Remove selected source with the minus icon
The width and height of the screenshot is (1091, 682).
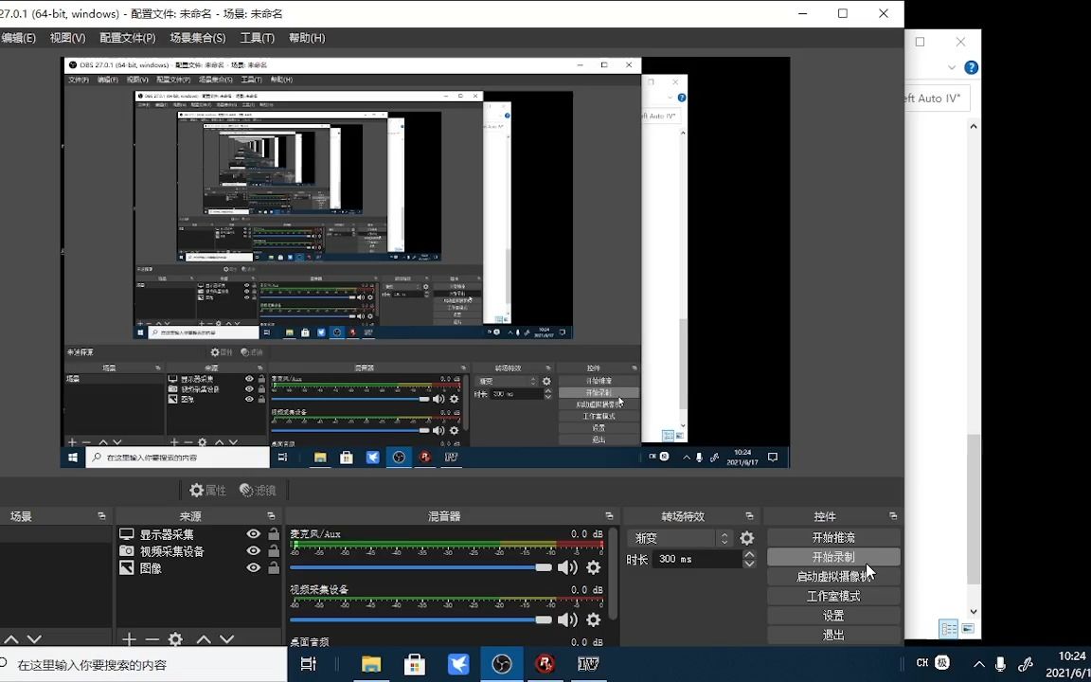pyautogui.click(x=152, y=638)
